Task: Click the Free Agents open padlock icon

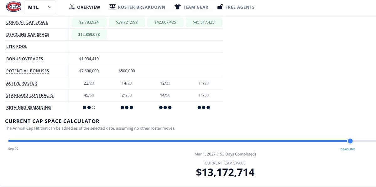Action: click(220, 7)
